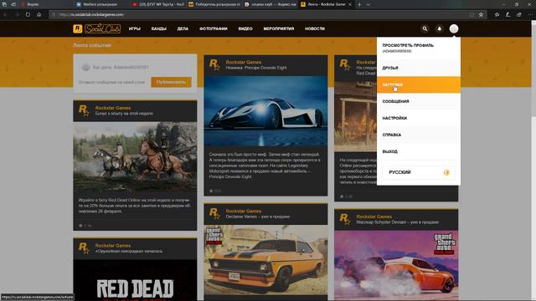
Task: Switch to the Яндекс tab
Action: click(x=44, y=4)
